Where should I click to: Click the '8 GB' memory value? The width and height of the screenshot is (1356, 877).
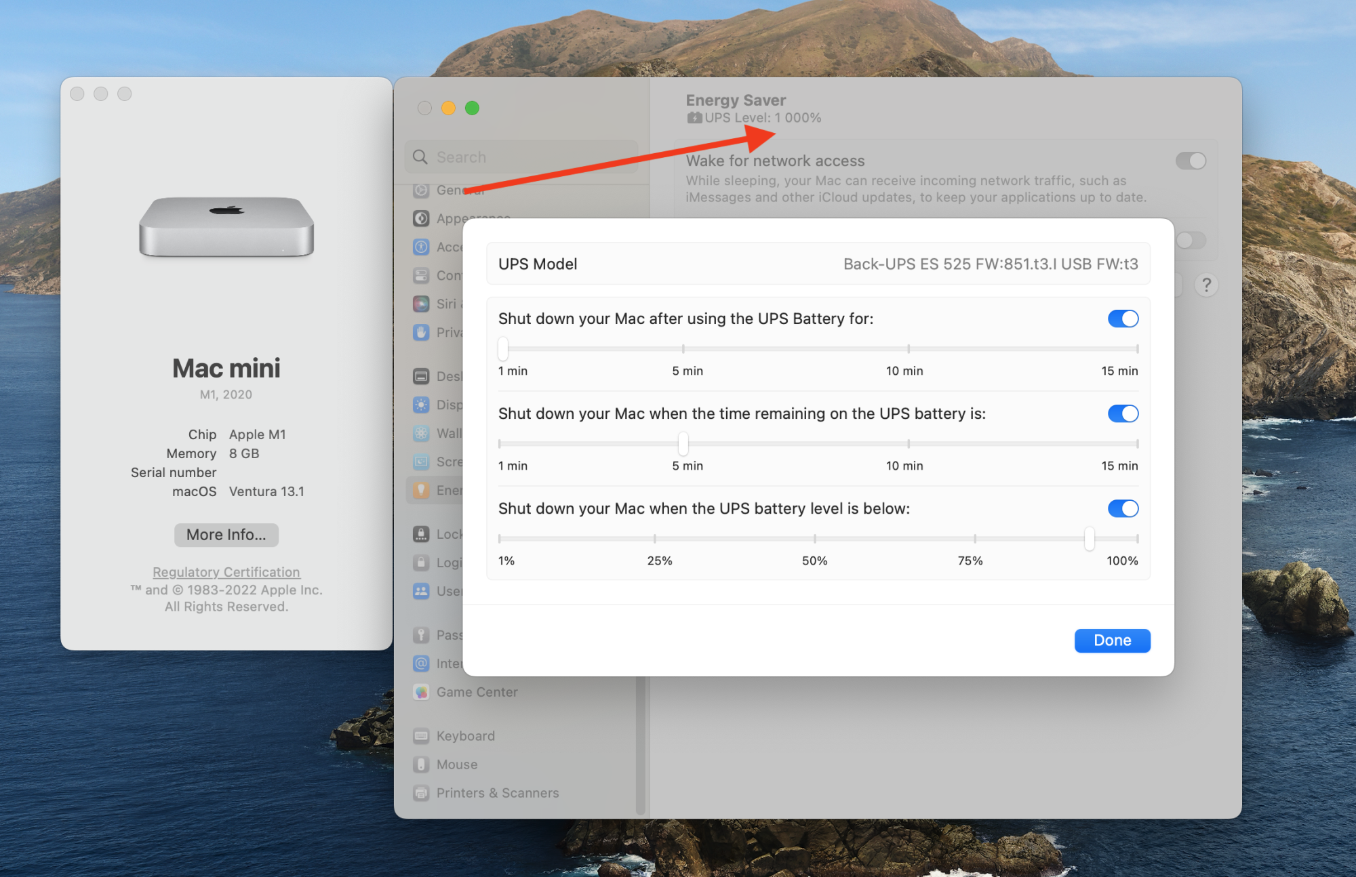[x=244, y=453]
